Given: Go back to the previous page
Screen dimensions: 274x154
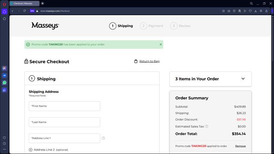Looking at the screenshot, I should 12,11.
